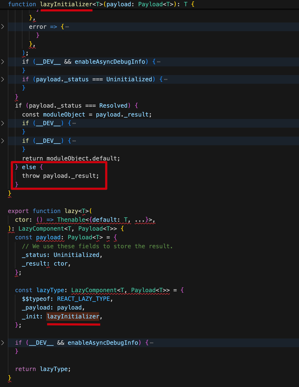The image size is (299, 387).
Task: Place the cursor on throw payload._result
Action: click(60, 176)
